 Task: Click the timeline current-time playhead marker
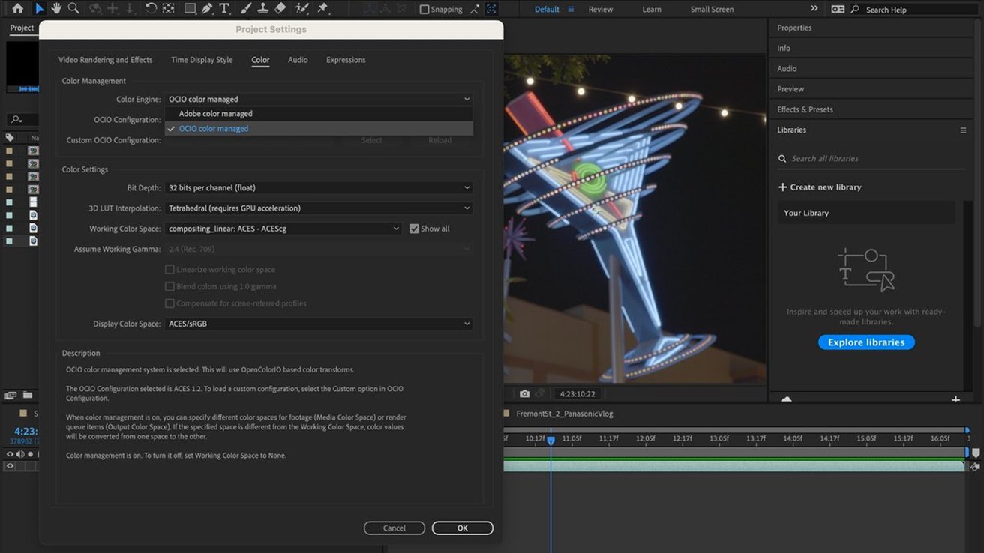click(x=550, y=441)
